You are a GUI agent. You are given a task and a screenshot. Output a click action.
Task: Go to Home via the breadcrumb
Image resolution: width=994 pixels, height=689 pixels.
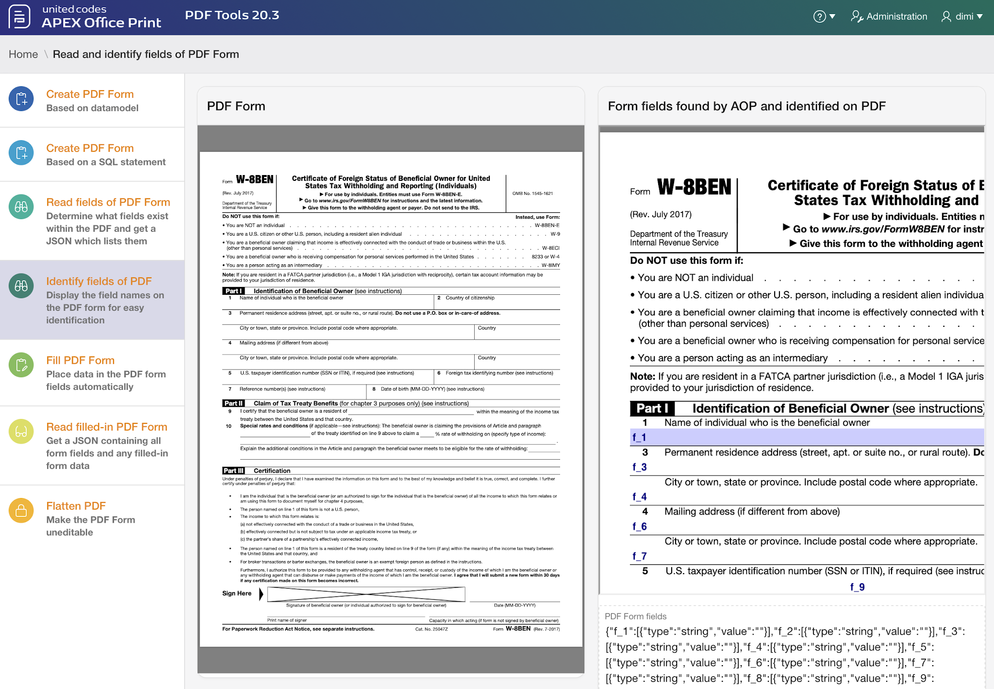pyautogui.click(x=23, y=54)
